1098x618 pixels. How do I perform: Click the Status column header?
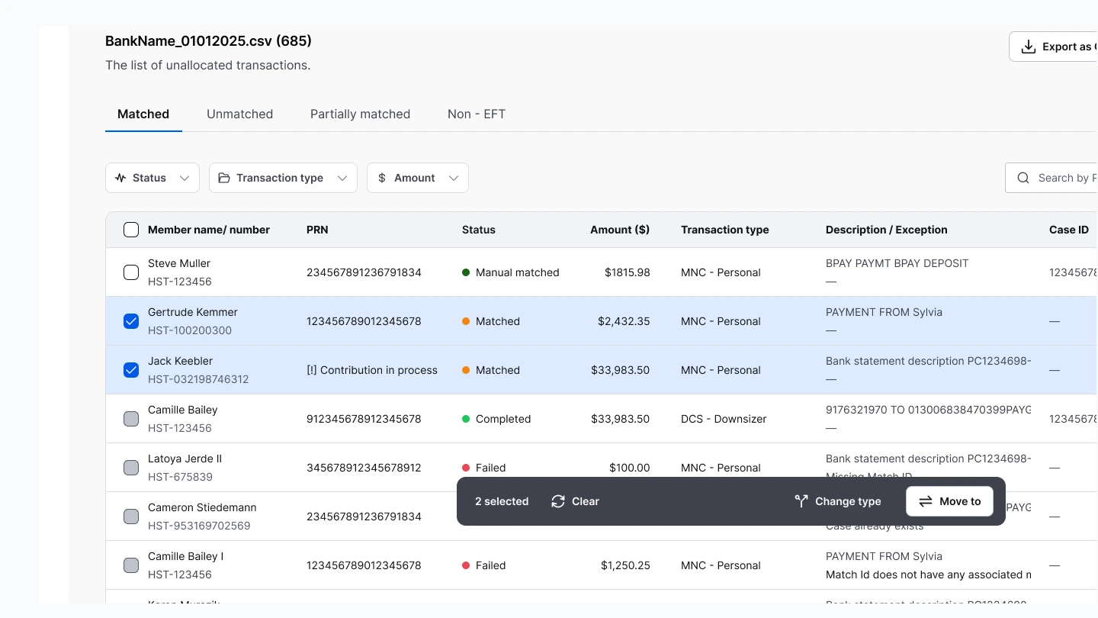click(479, 230)
